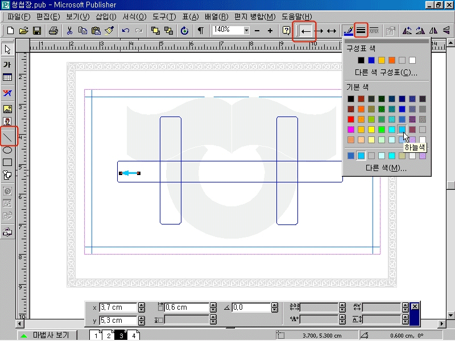Click zoom out minus button
Viewport: 455px width, 341px height.
(x=257, y=31)
